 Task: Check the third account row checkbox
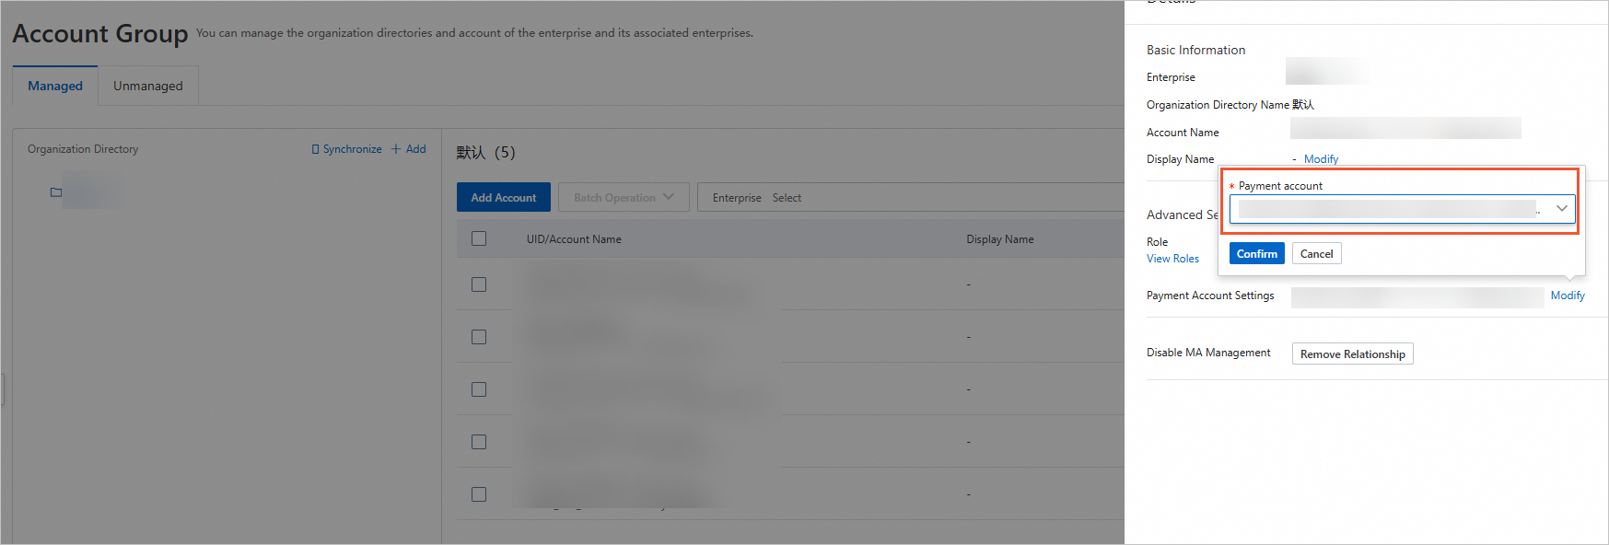(479, 389)
